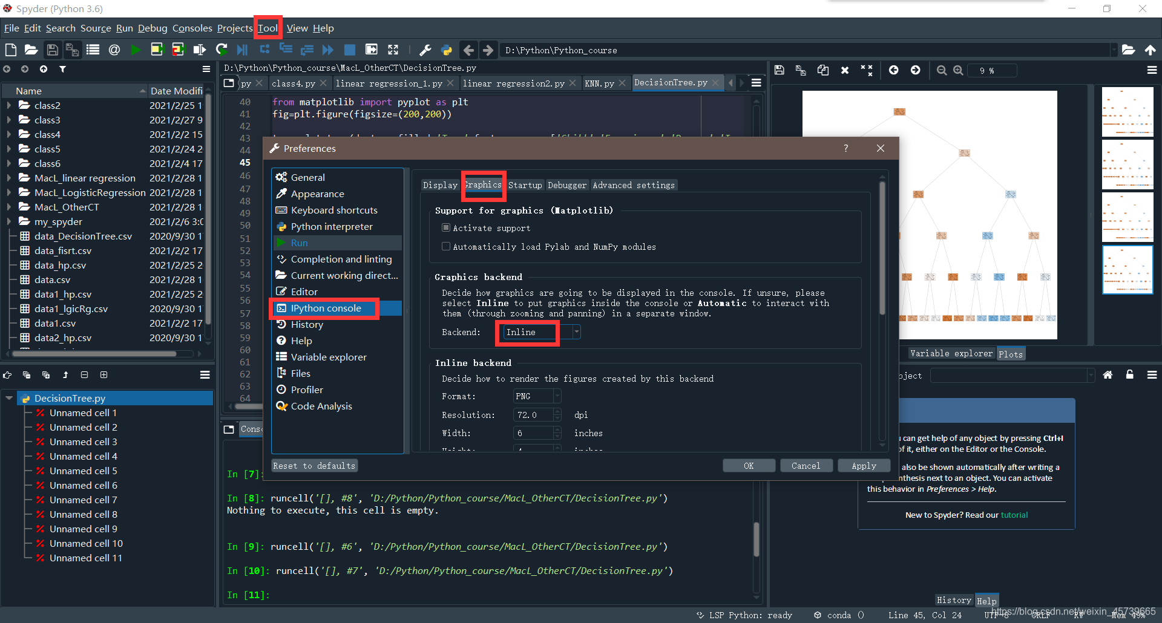Save the current file via the toolbar
The image size is (1162, 623).
pos(53,50)
